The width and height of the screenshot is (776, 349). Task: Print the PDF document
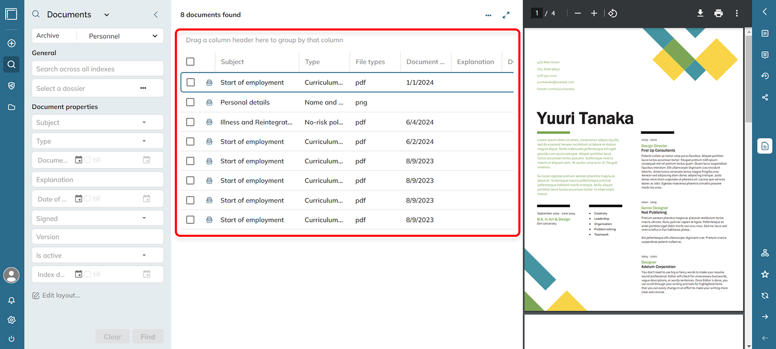point(719,13)
